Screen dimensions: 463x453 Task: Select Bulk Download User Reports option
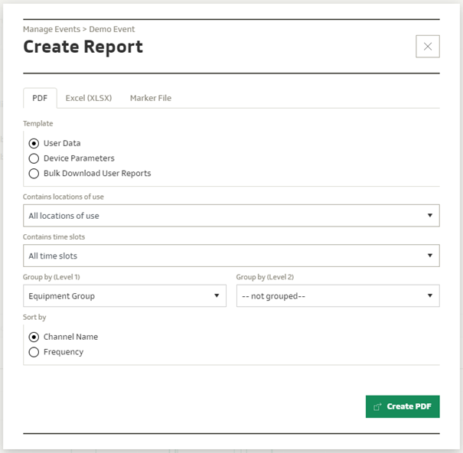pyautogui.click(x=34, y=173)
